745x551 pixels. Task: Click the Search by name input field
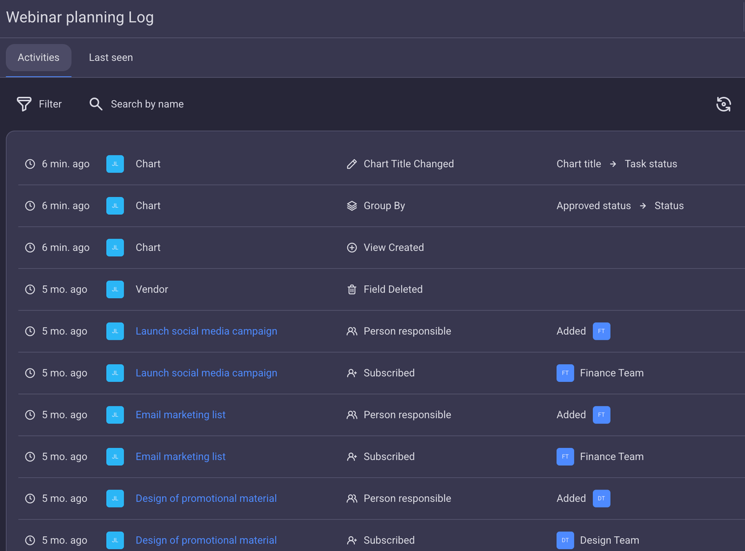(x=147, y=104)
